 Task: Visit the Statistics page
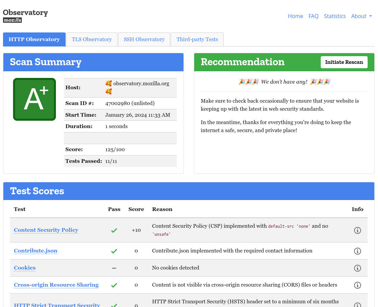pyautogui.click(x=335, y=16)
